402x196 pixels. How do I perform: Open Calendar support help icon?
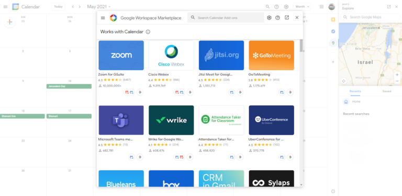pyautogui.click(x=276, y=7)
